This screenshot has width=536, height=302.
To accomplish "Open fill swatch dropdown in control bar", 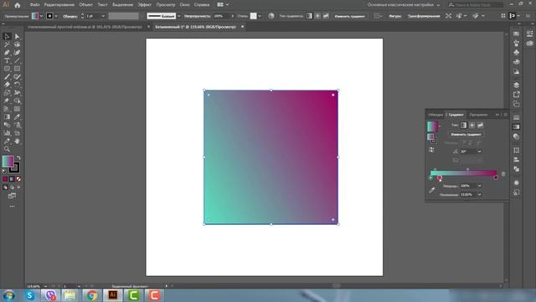I will [x=41, y=16].
